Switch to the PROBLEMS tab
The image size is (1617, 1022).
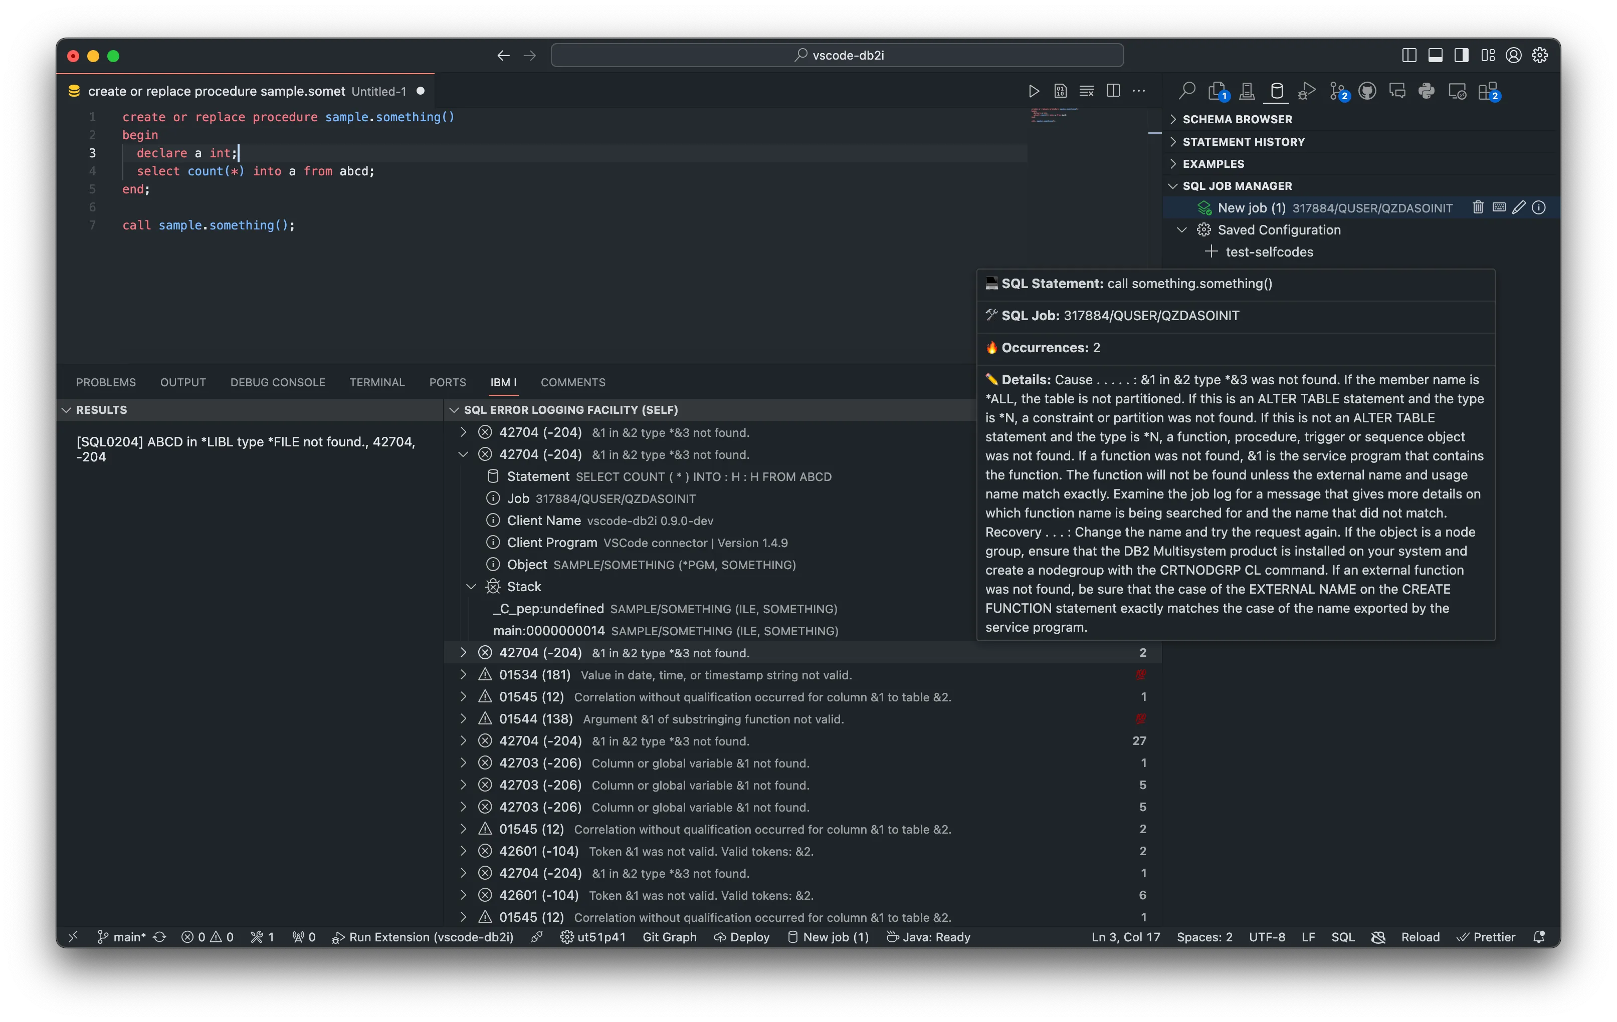point(106,382)
